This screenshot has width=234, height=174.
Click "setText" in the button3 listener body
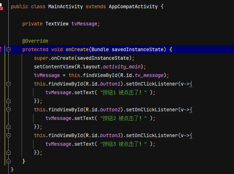tap(84, 144)
